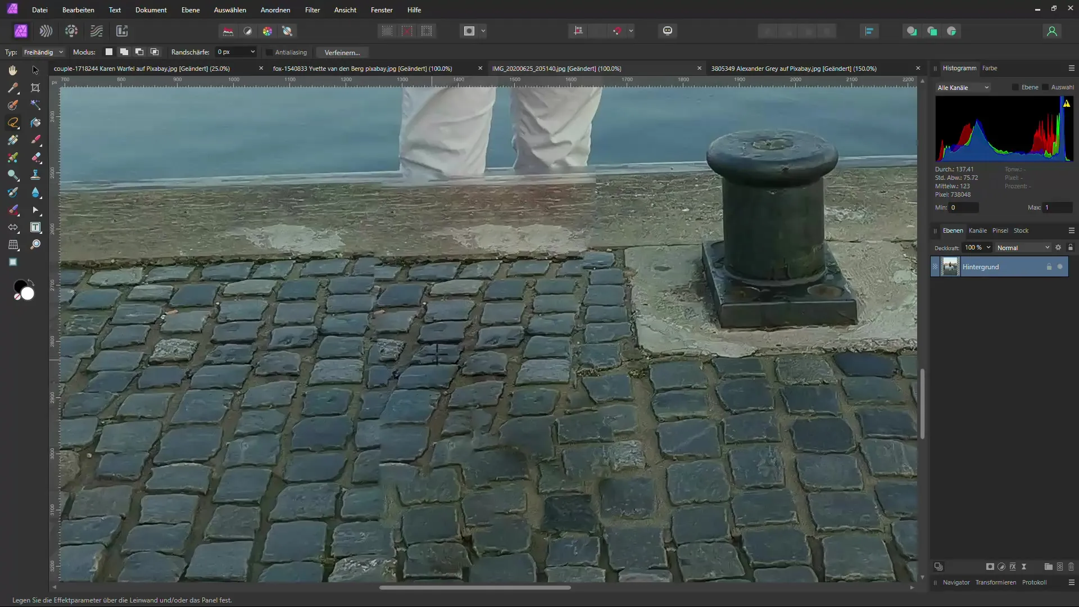This screenshot has height=607, width=1079.
Task: Select the Flood Select magic wand tool
Action: [x=35, y=105]
